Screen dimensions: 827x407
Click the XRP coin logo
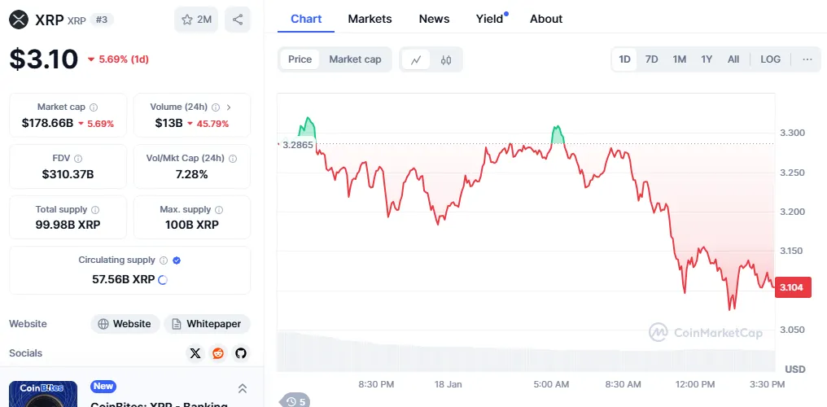pyautogui.click(x=19, y=20)
